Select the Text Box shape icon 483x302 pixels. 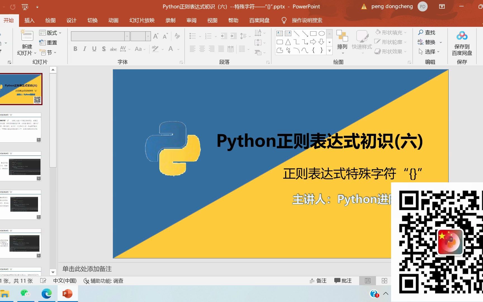click(x=280, y=34)
